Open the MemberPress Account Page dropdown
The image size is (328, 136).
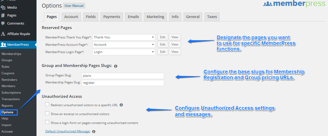tap(124, 44)
